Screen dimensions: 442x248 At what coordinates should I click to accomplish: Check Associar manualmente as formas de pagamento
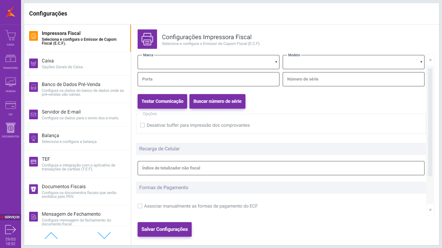140,206
